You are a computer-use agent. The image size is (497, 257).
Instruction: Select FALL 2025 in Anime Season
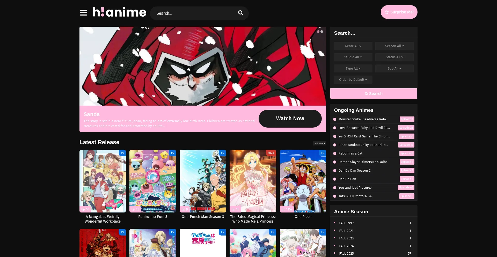[x=346, y=253]
